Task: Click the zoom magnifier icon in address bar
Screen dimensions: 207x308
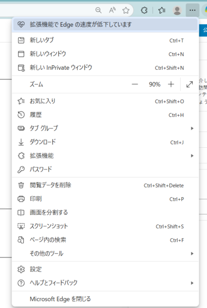Action: [x=98, y=10]
